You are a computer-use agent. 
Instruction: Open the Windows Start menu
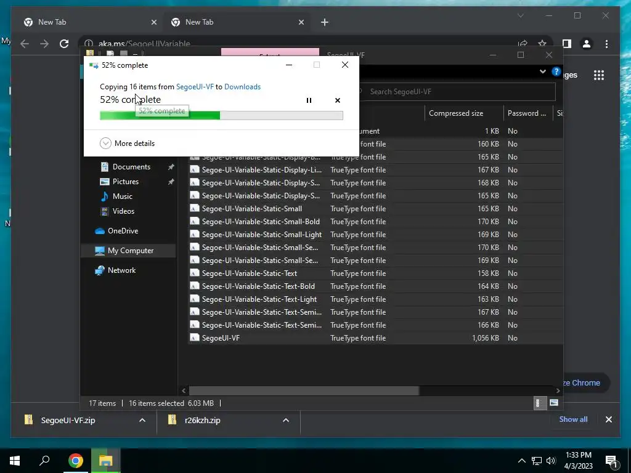[15, 461]
